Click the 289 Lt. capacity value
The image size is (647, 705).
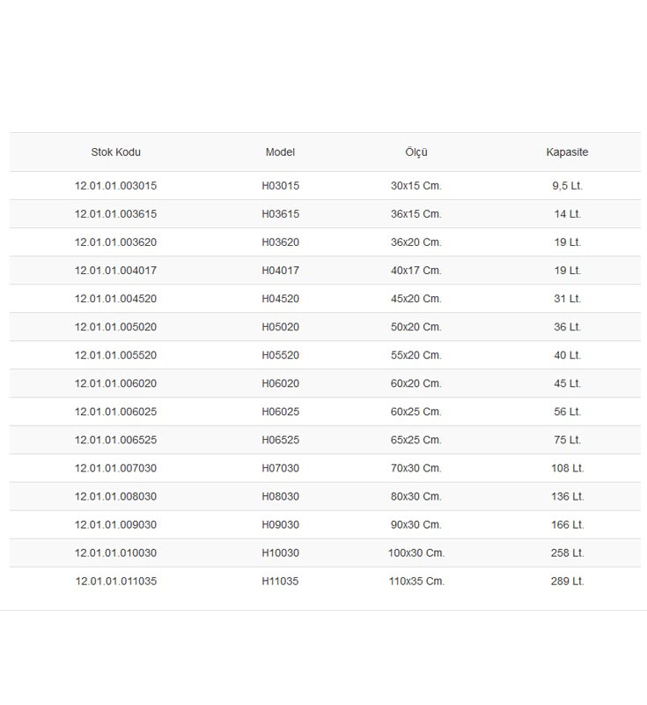point(568,582)
